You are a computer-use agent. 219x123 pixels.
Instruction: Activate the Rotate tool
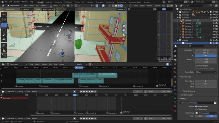4,30
